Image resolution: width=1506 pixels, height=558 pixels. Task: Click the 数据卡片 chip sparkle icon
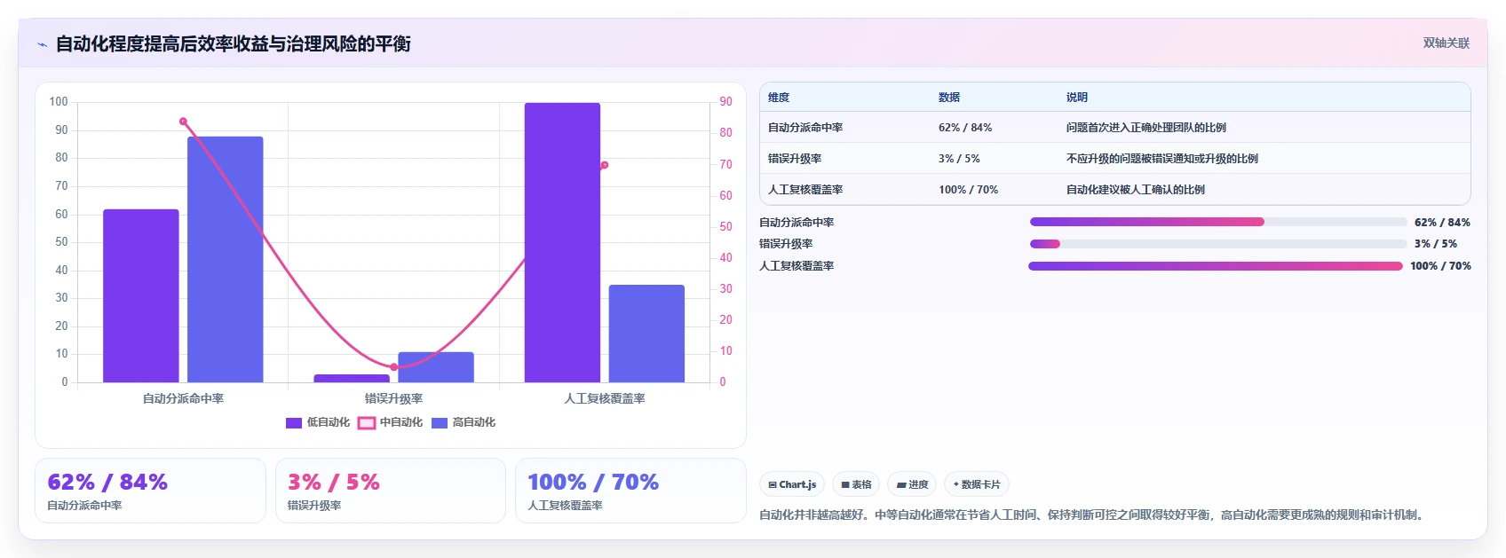[x=956, y=484]
